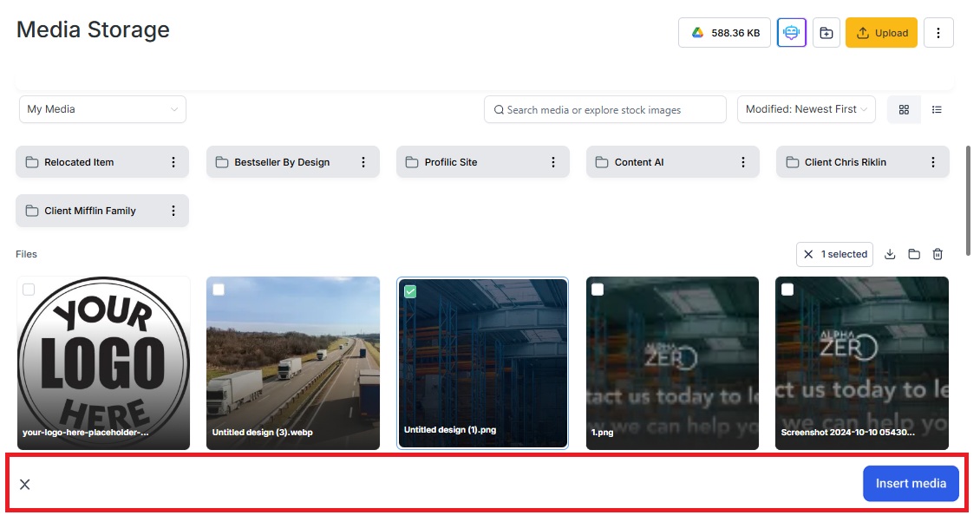The height and width of the screenshot is (515, 980).
Task: Move selected file to a folder
Action: click(914, 254)
